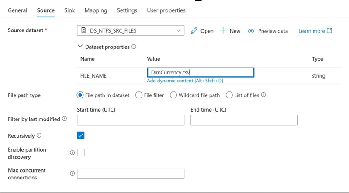349x193 pixels.
Task: Click Add dynamic content link
Action: tap(185, 81)
